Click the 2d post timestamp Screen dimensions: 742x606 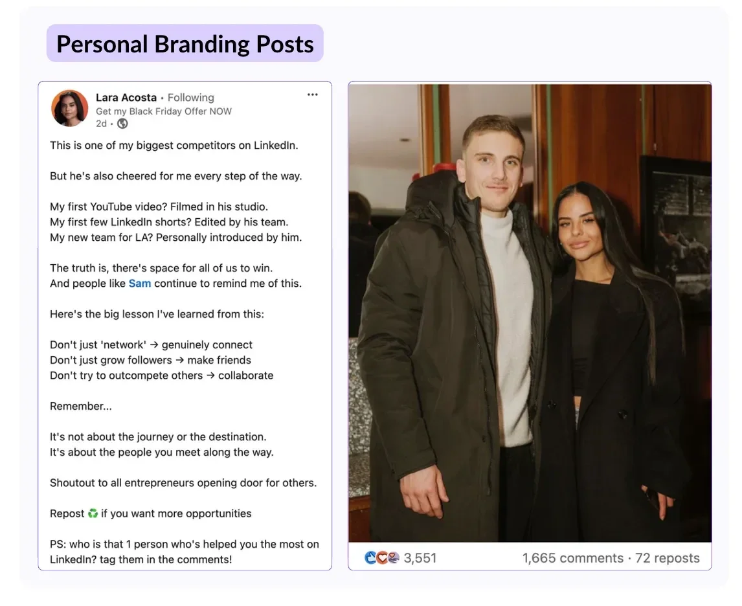100,124
